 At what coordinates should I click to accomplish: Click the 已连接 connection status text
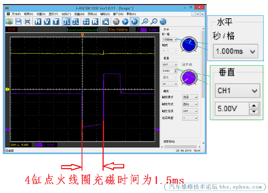(x=9, y=151)
